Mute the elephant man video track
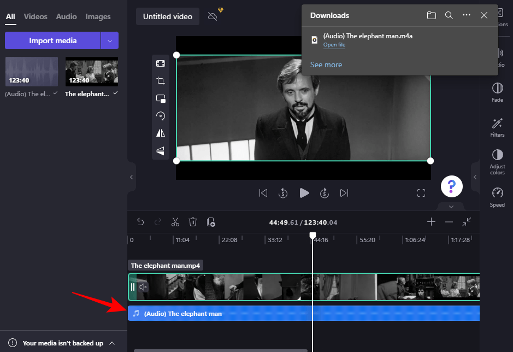Viewport: 513px width, 352px height. click(x=143, y=287)
